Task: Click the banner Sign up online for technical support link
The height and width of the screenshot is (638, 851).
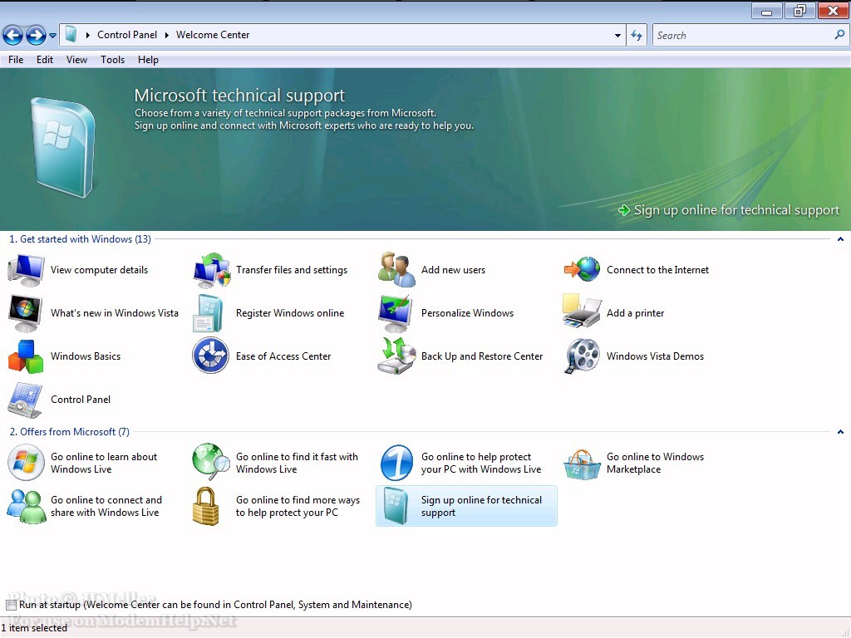Action: coord(729,210)
